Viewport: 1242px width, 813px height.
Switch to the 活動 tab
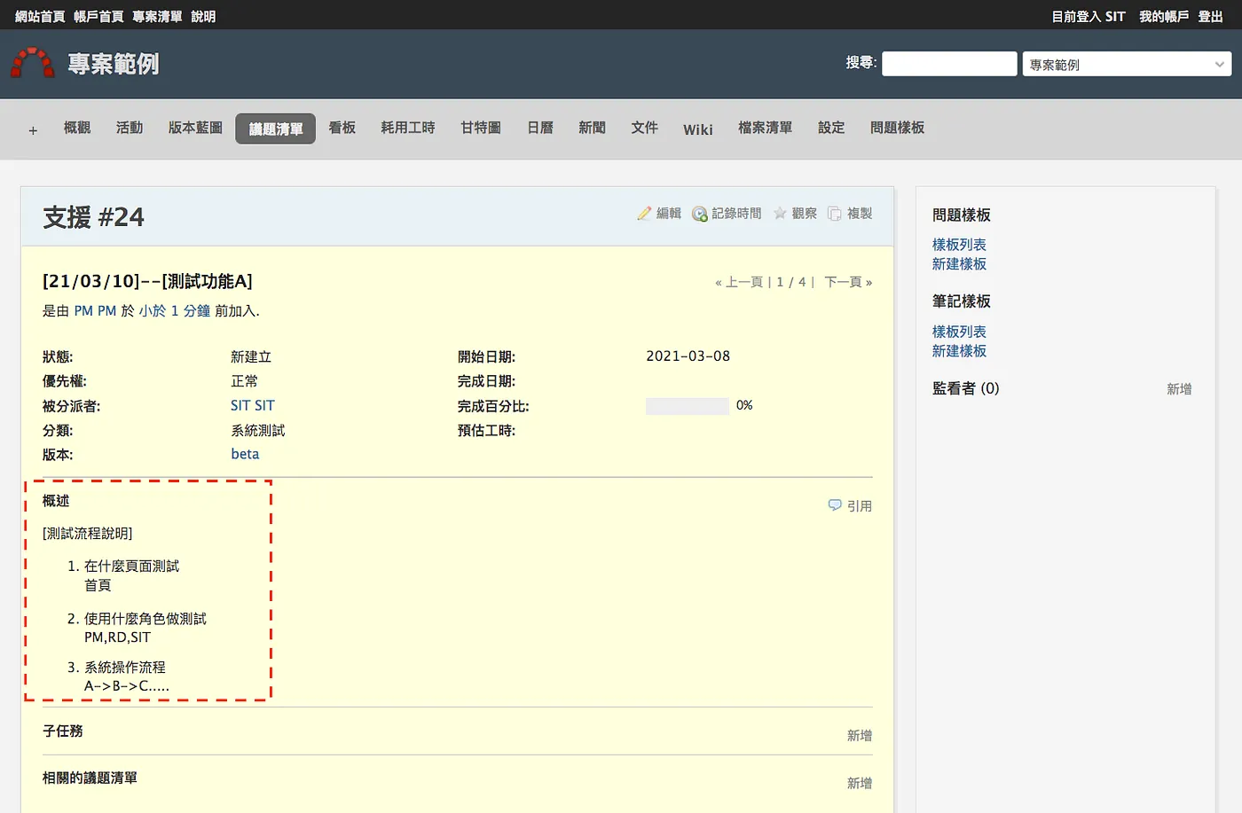[x=130, y=128]
